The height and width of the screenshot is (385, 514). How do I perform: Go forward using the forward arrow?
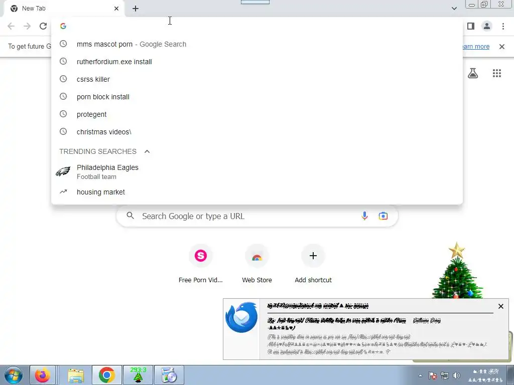click(x=27, y=26)
